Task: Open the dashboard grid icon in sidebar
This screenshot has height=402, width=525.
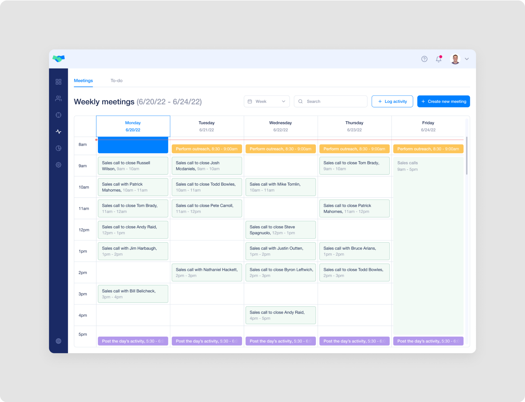Action: click(58, 82)
